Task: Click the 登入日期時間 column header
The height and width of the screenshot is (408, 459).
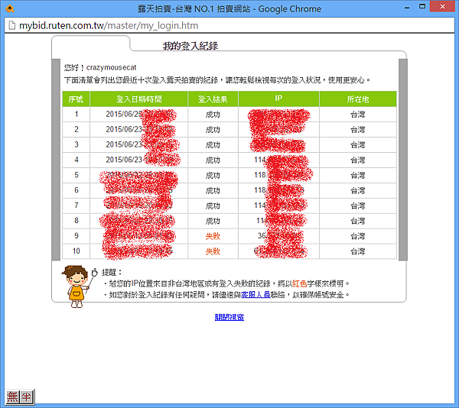Action: [138, 99]
